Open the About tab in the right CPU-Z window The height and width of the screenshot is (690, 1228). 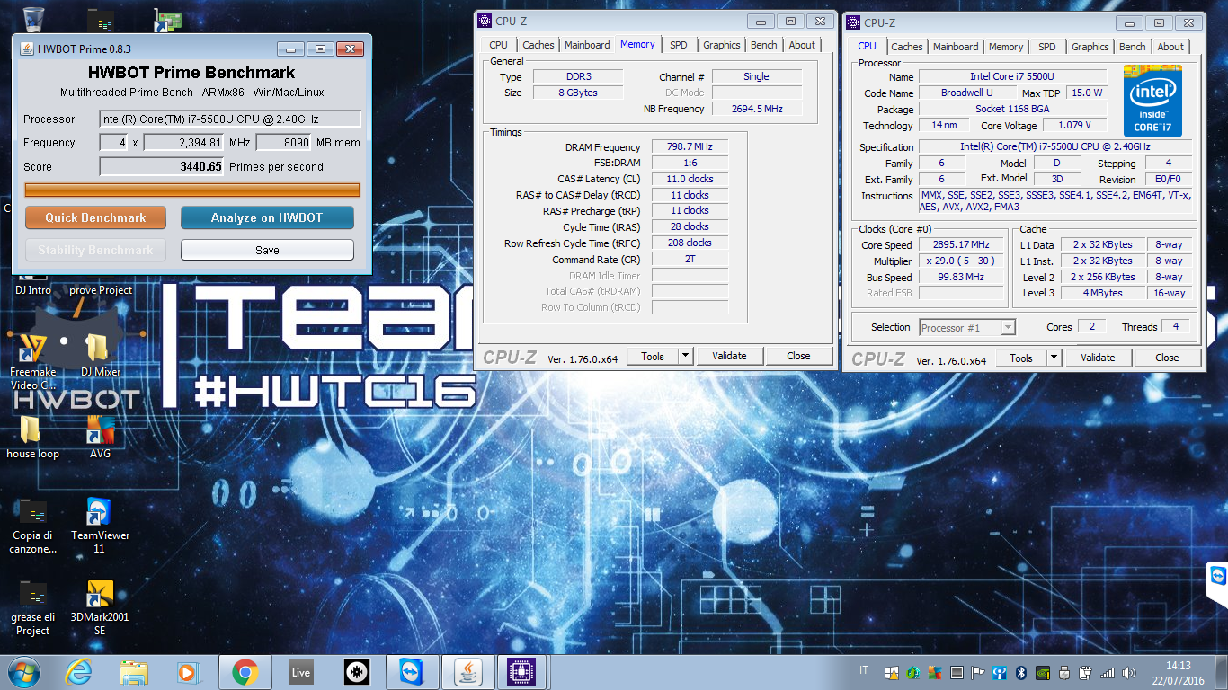[x=1170, y=47]
